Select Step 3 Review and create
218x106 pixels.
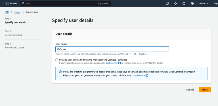click(14, 47)
